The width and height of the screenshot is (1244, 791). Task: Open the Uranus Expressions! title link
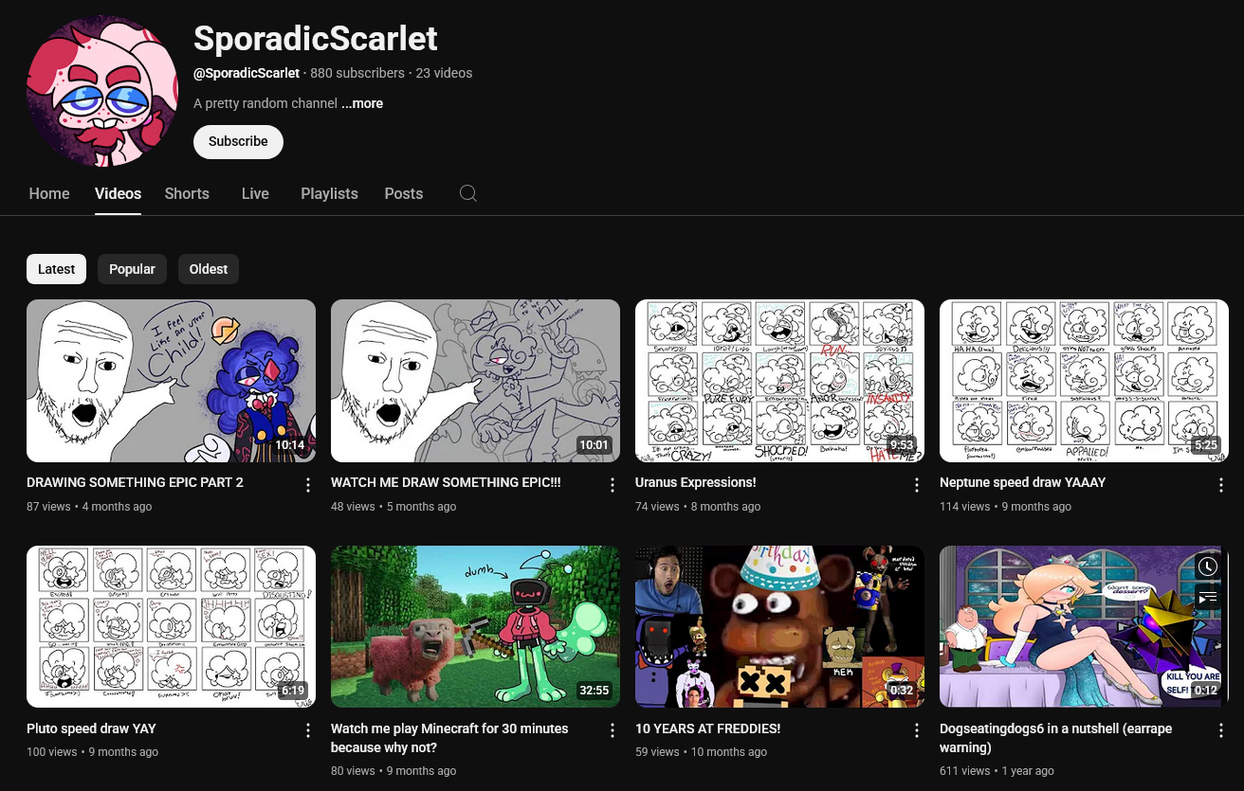click(x=695, y=482)
